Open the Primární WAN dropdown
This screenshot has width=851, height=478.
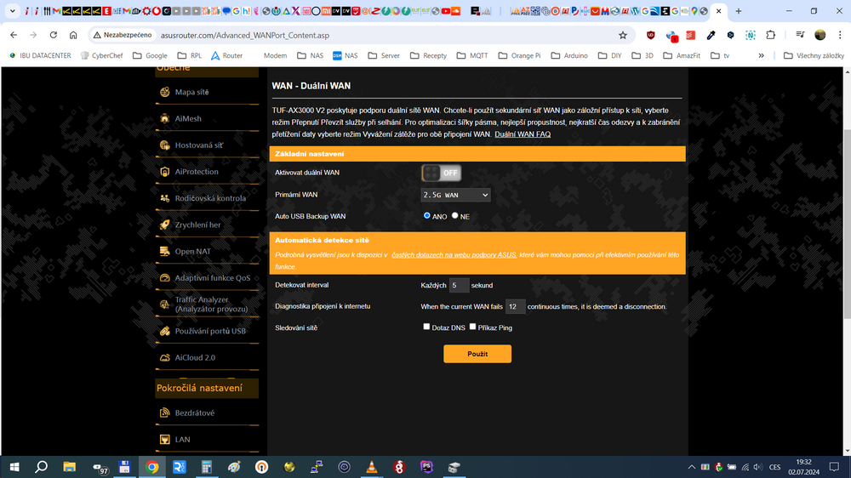455,195
